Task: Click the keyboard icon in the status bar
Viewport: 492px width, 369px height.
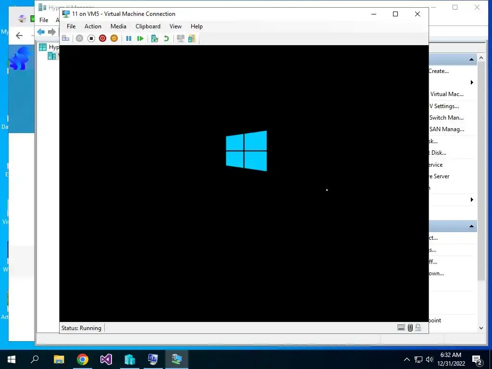Action: click(401, 328)
